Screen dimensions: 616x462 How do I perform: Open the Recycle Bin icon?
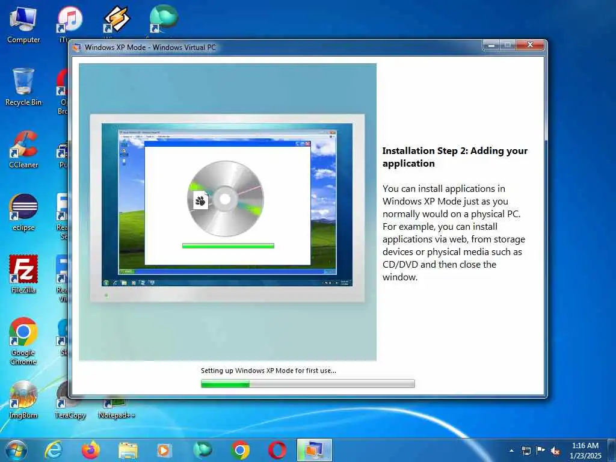[x=23, y=87]
